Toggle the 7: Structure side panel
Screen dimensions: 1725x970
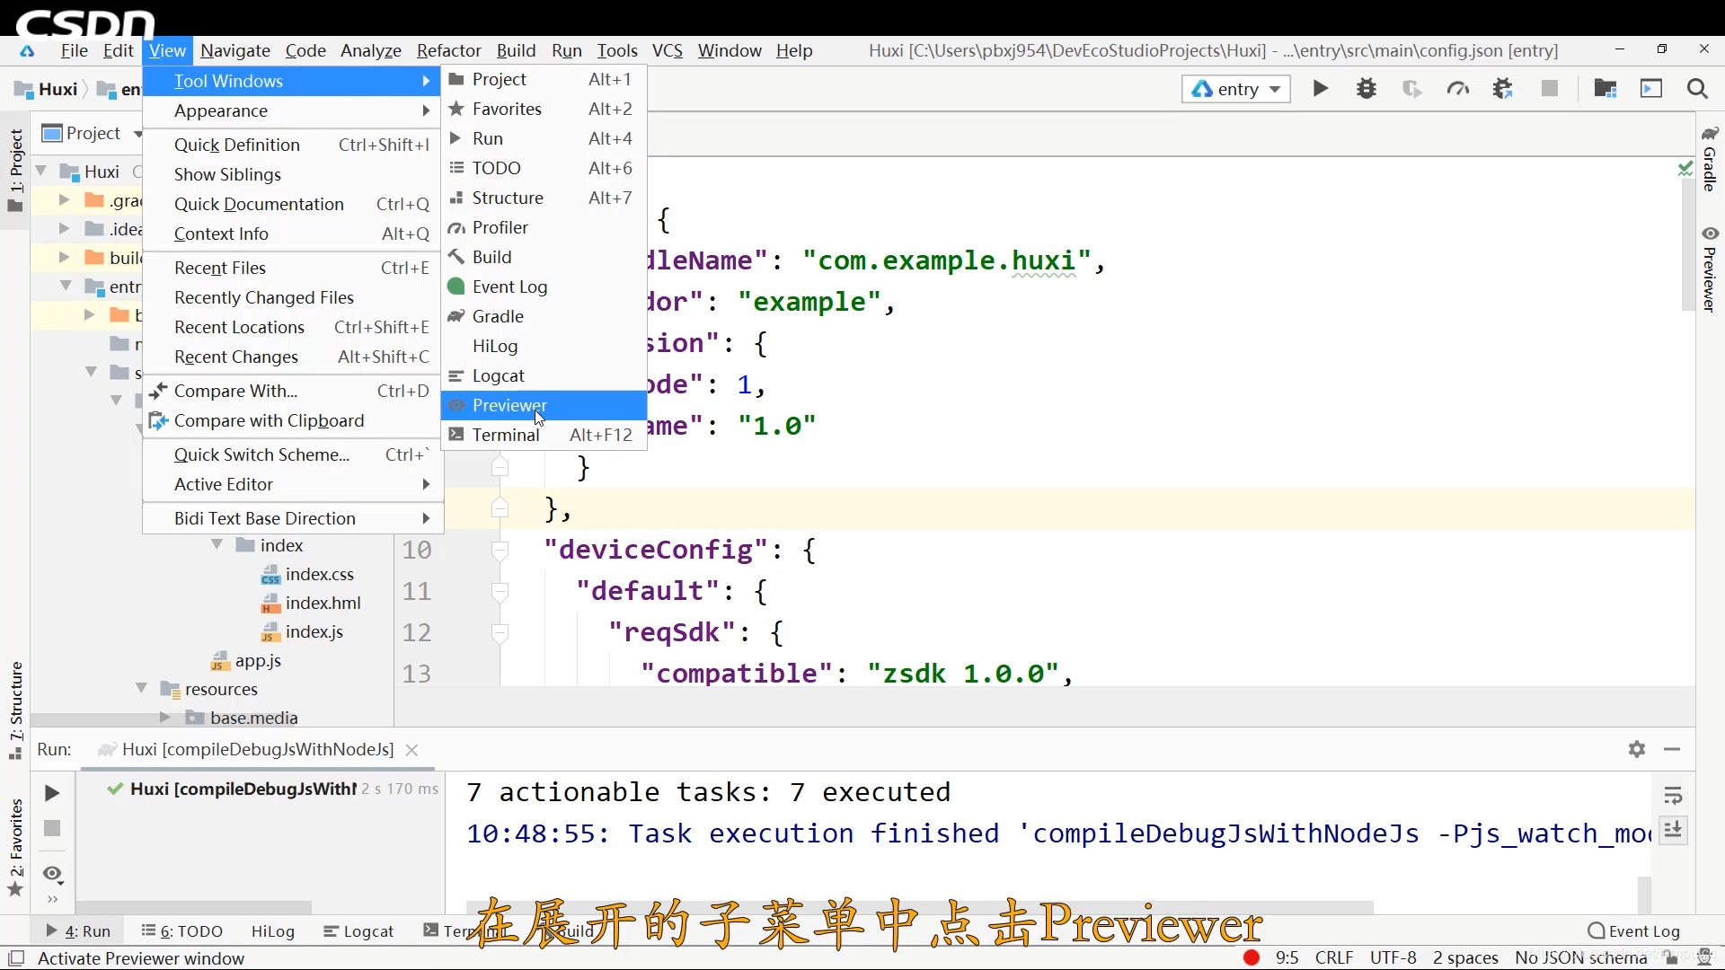[x=15, y=710]
